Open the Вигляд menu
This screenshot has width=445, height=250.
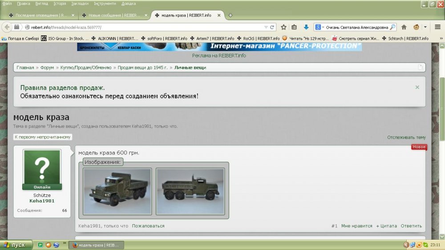(42, 4)
